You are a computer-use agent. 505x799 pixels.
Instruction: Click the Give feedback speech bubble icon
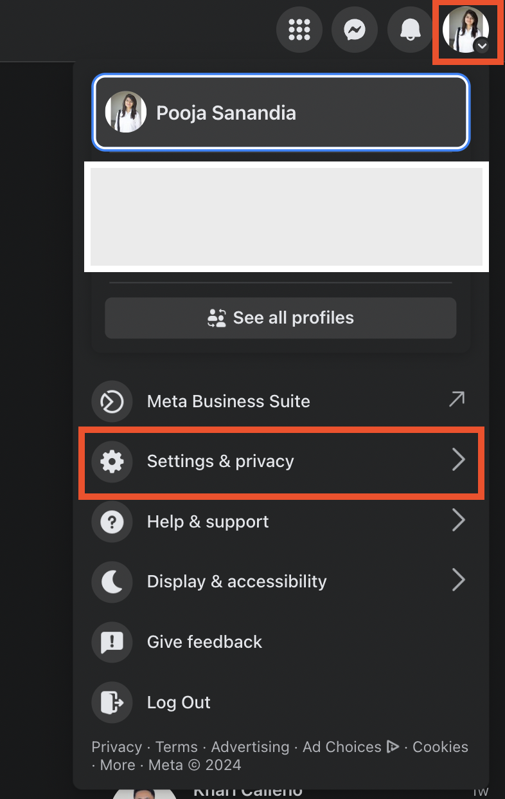point(112,642)
